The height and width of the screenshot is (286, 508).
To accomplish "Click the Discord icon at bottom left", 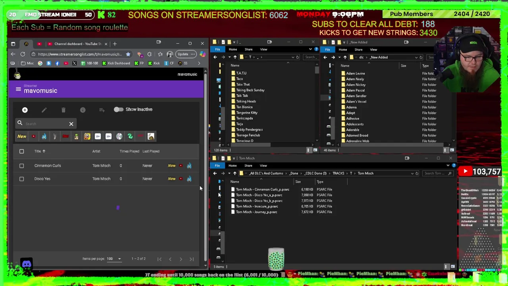I will tap(27, 264).
